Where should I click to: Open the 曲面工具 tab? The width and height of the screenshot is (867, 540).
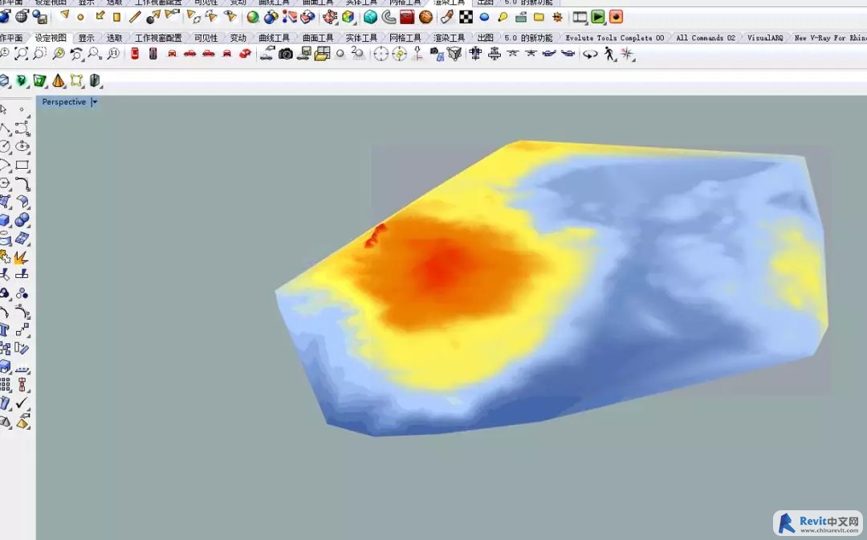[318, 38]
